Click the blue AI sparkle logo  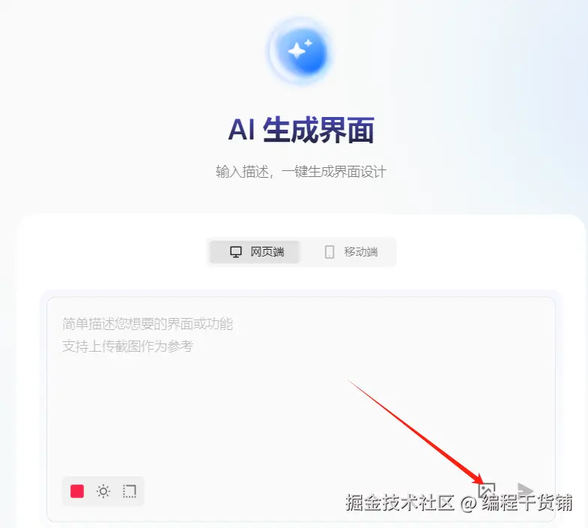(300, 51)
